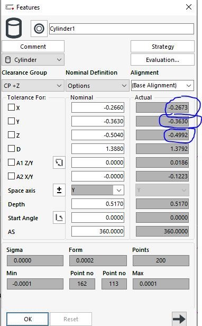
Task: Click the Point no value 113
Action: 114,284
